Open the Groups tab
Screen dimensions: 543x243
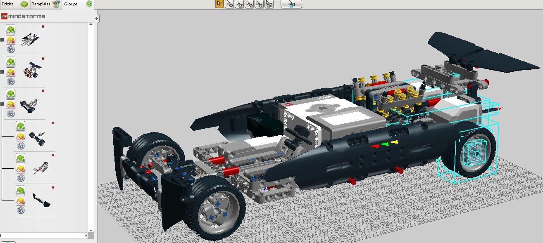click(x=78, y=4)
